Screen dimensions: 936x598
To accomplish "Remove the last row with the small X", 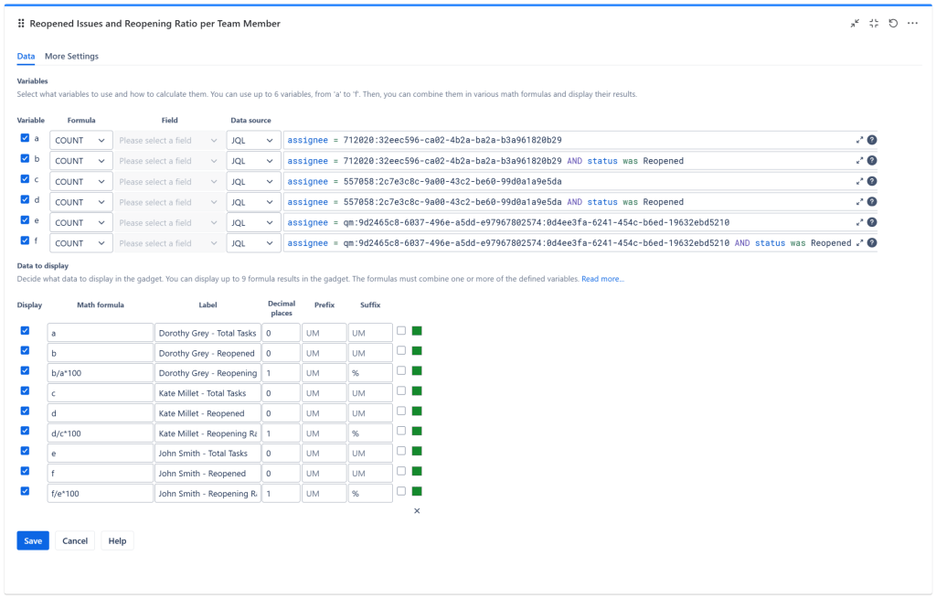I will (x=417, y=511).
